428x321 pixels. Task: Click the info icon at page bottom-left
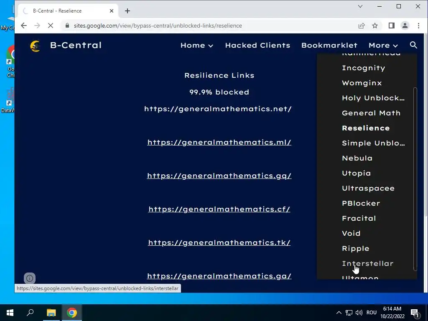click(x=30, y=278)
